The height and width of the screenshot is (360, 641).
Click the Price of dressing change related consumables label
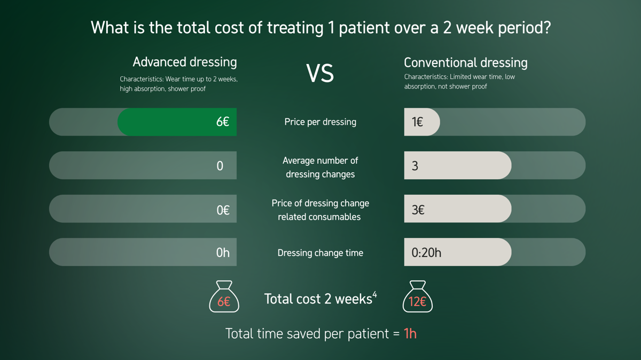(x=320, y=210)
